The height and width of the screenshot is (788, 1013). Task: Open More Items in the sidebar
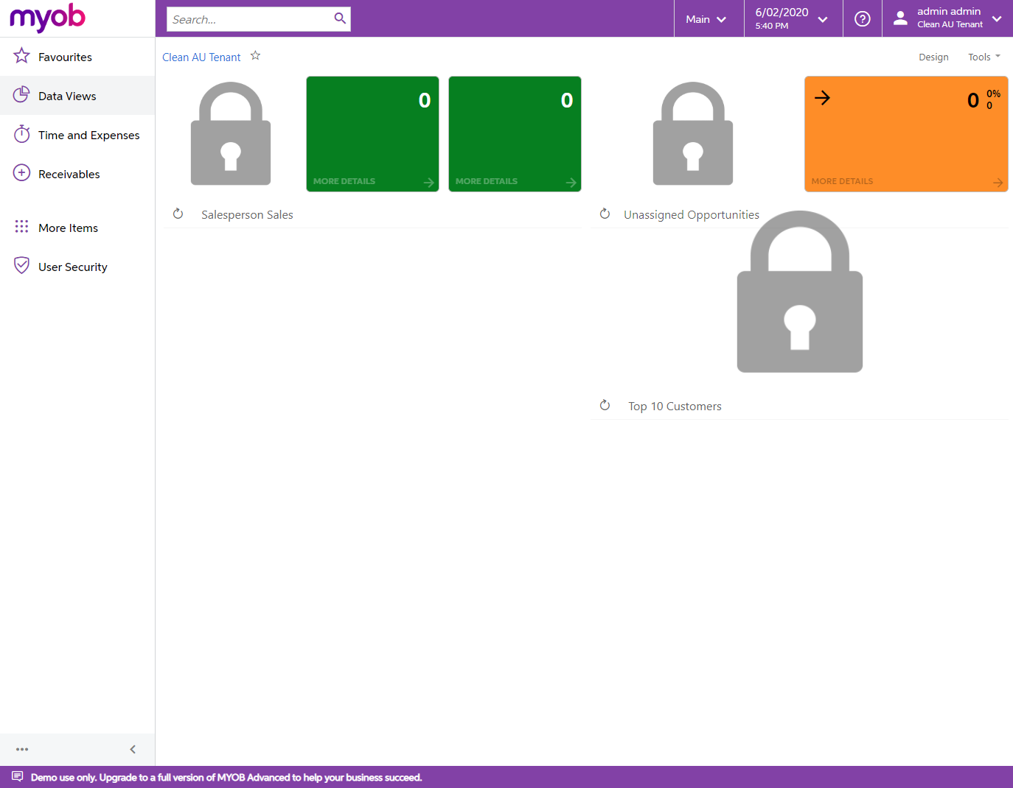pos(77,228)
